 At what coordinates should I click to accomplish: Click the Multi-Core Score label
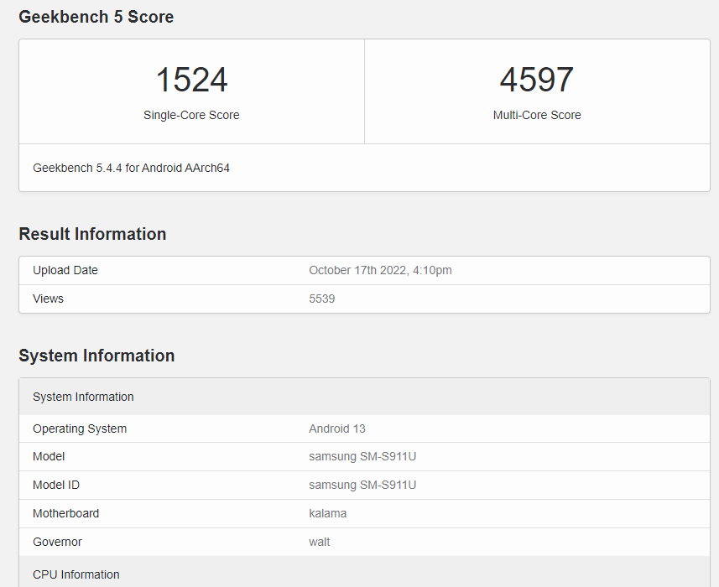click(537, 115)
